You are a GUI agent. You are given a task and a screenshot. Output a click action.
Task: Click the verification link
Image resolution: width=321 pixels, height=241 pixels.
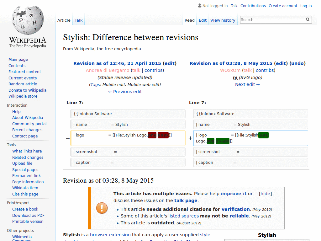tap(236, 209)
